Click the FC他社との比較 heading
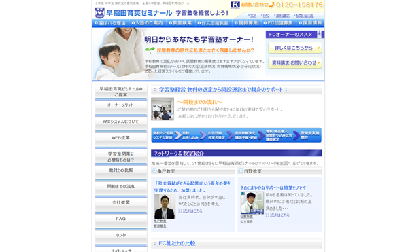The image size is (408, 252). (x=177, y=243)
